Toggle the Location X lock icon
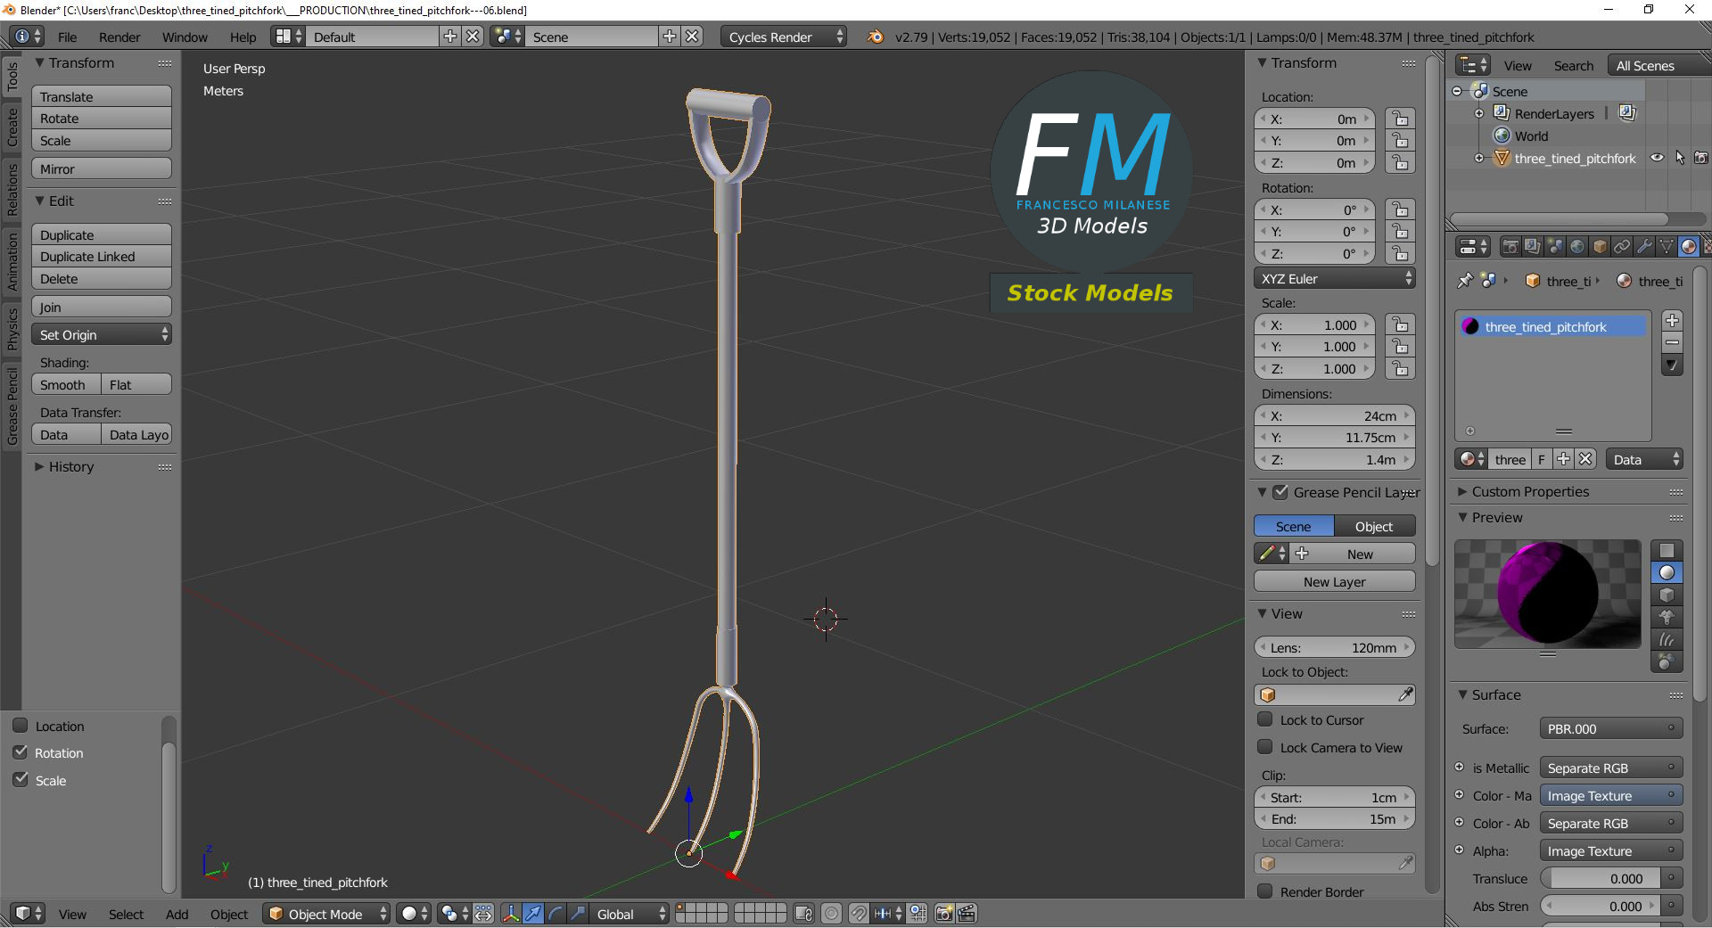This screenshot has height=928, width=1712. (x=1401, y=119)
